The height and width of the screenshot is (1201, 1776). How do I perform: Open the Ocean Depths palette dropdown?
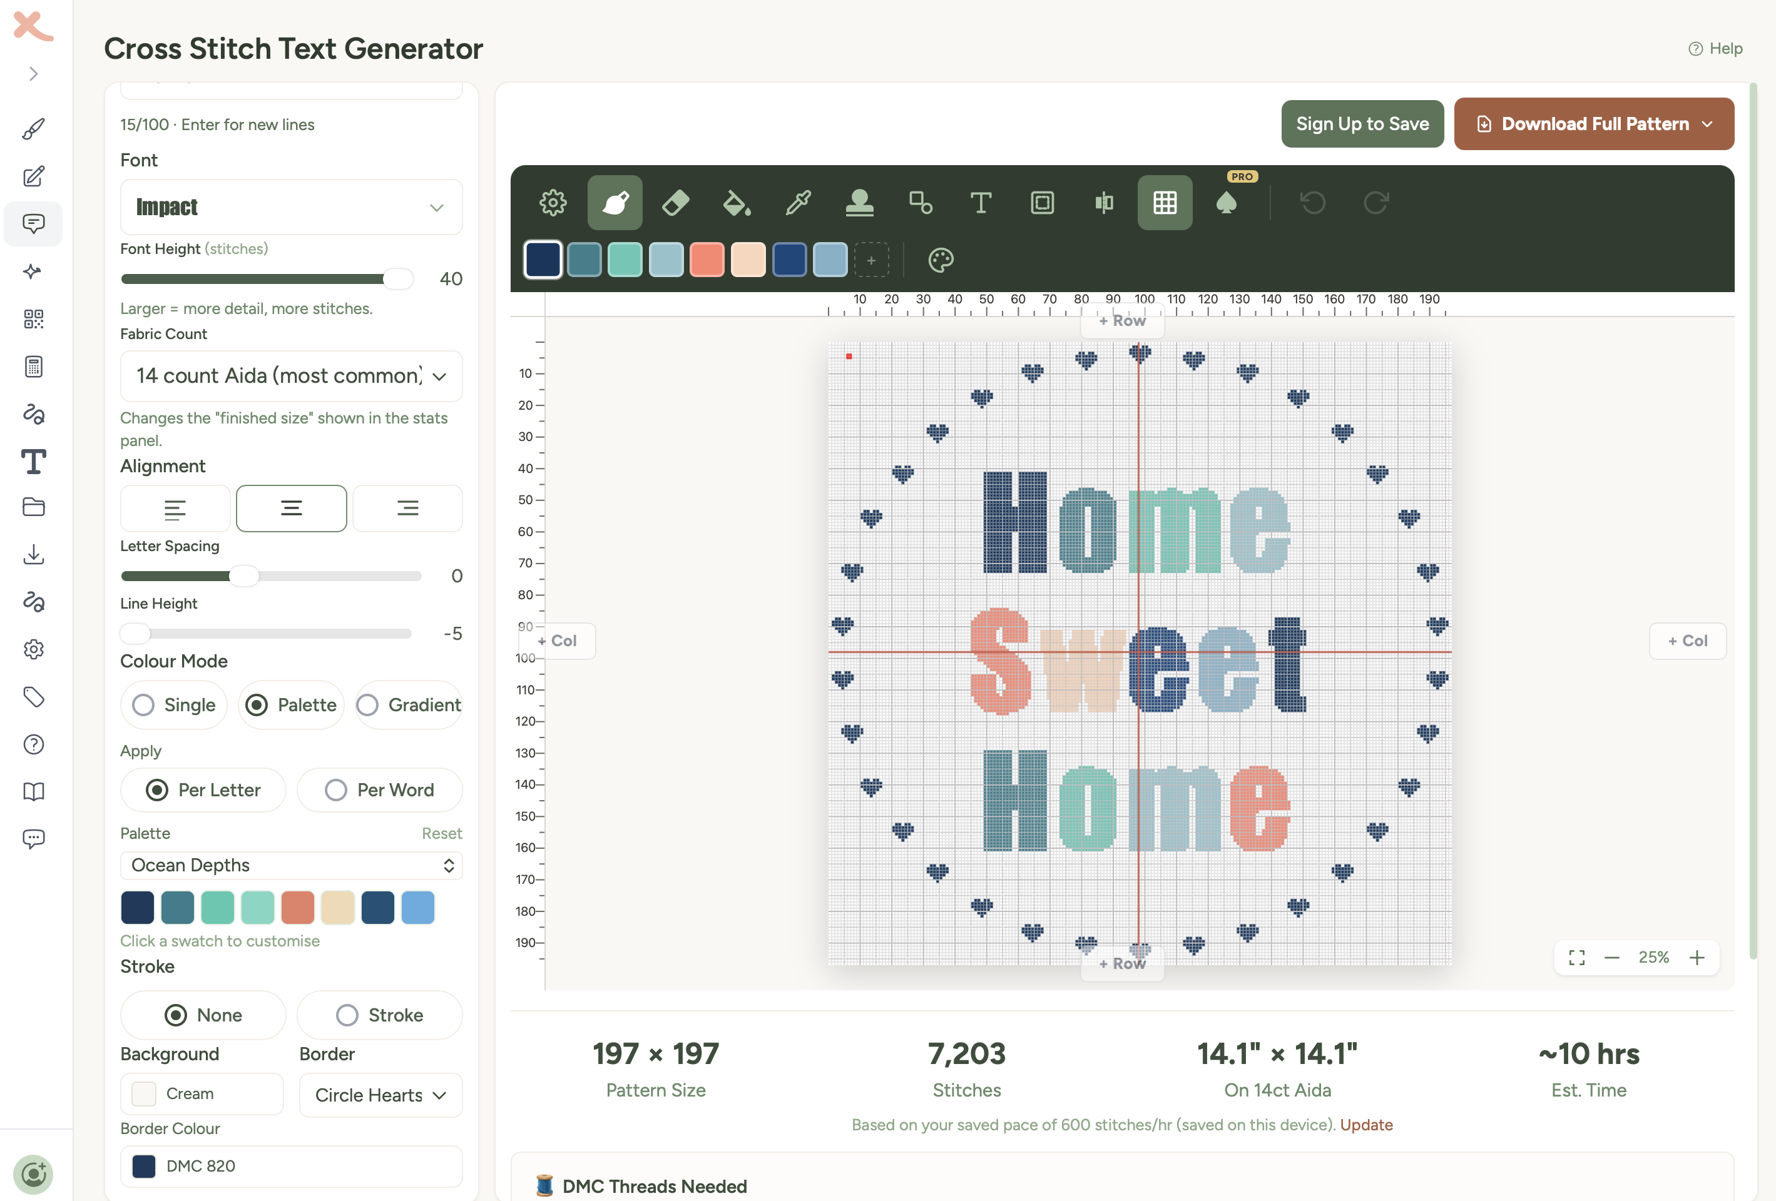[x=291, y=865]
